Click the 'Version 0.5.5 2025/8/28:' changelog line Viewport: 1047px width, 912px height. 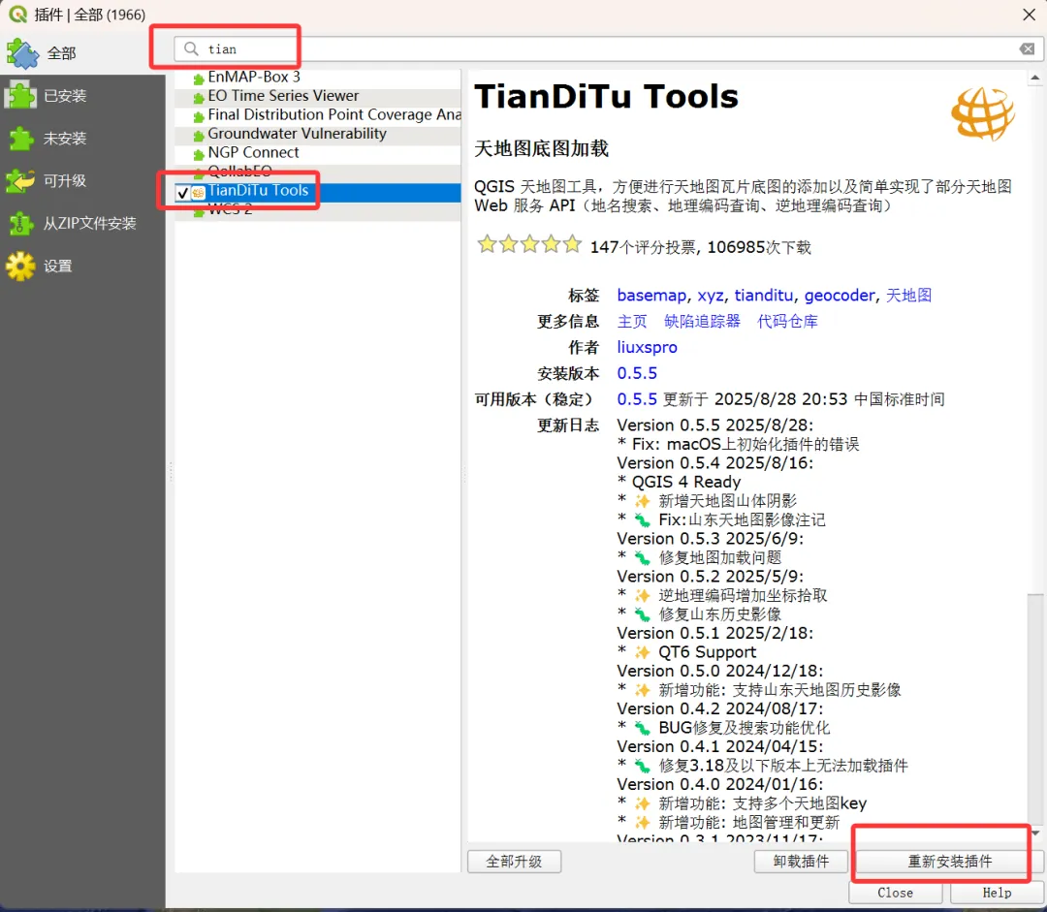(x=715, y=425)
